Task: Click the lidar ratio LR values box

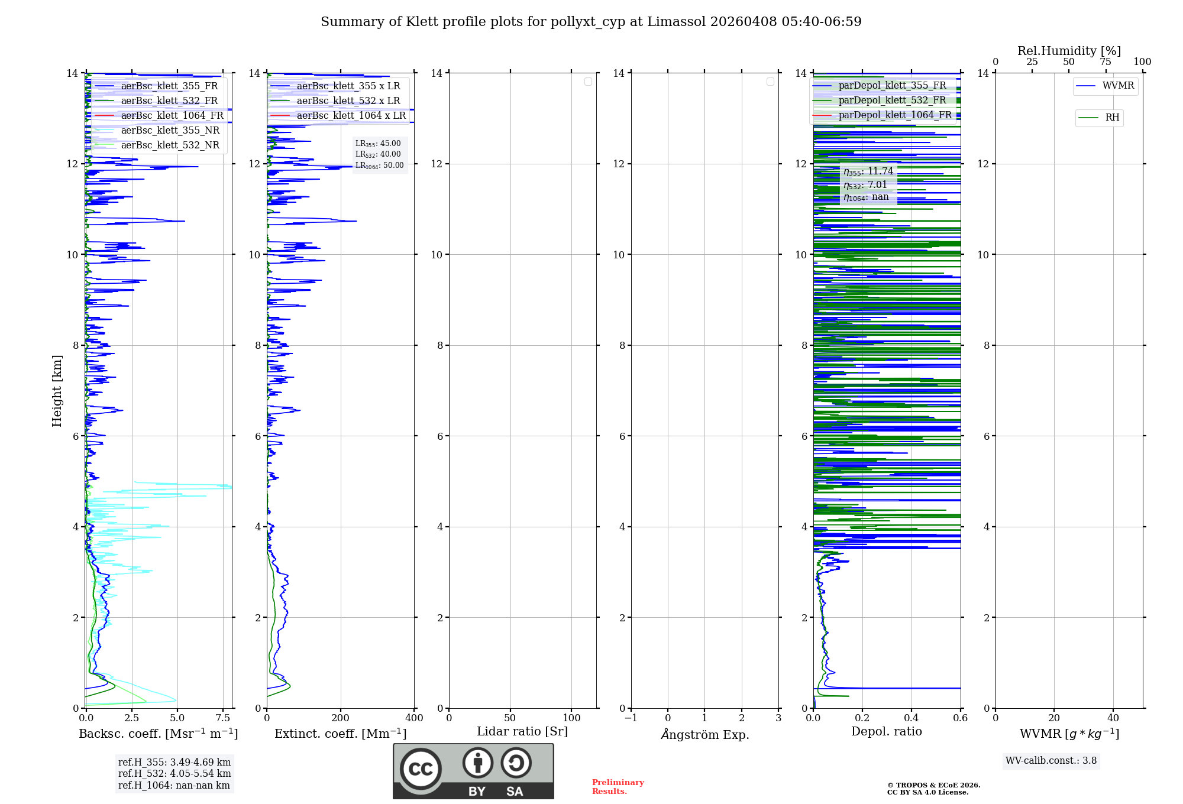Action: click(379, 154)
